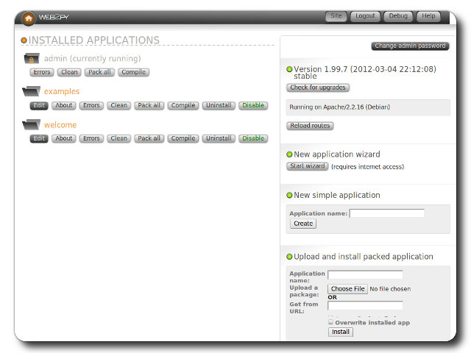Click the examples application folder icon
The image size is (471, 353).
tap(32, 92)
